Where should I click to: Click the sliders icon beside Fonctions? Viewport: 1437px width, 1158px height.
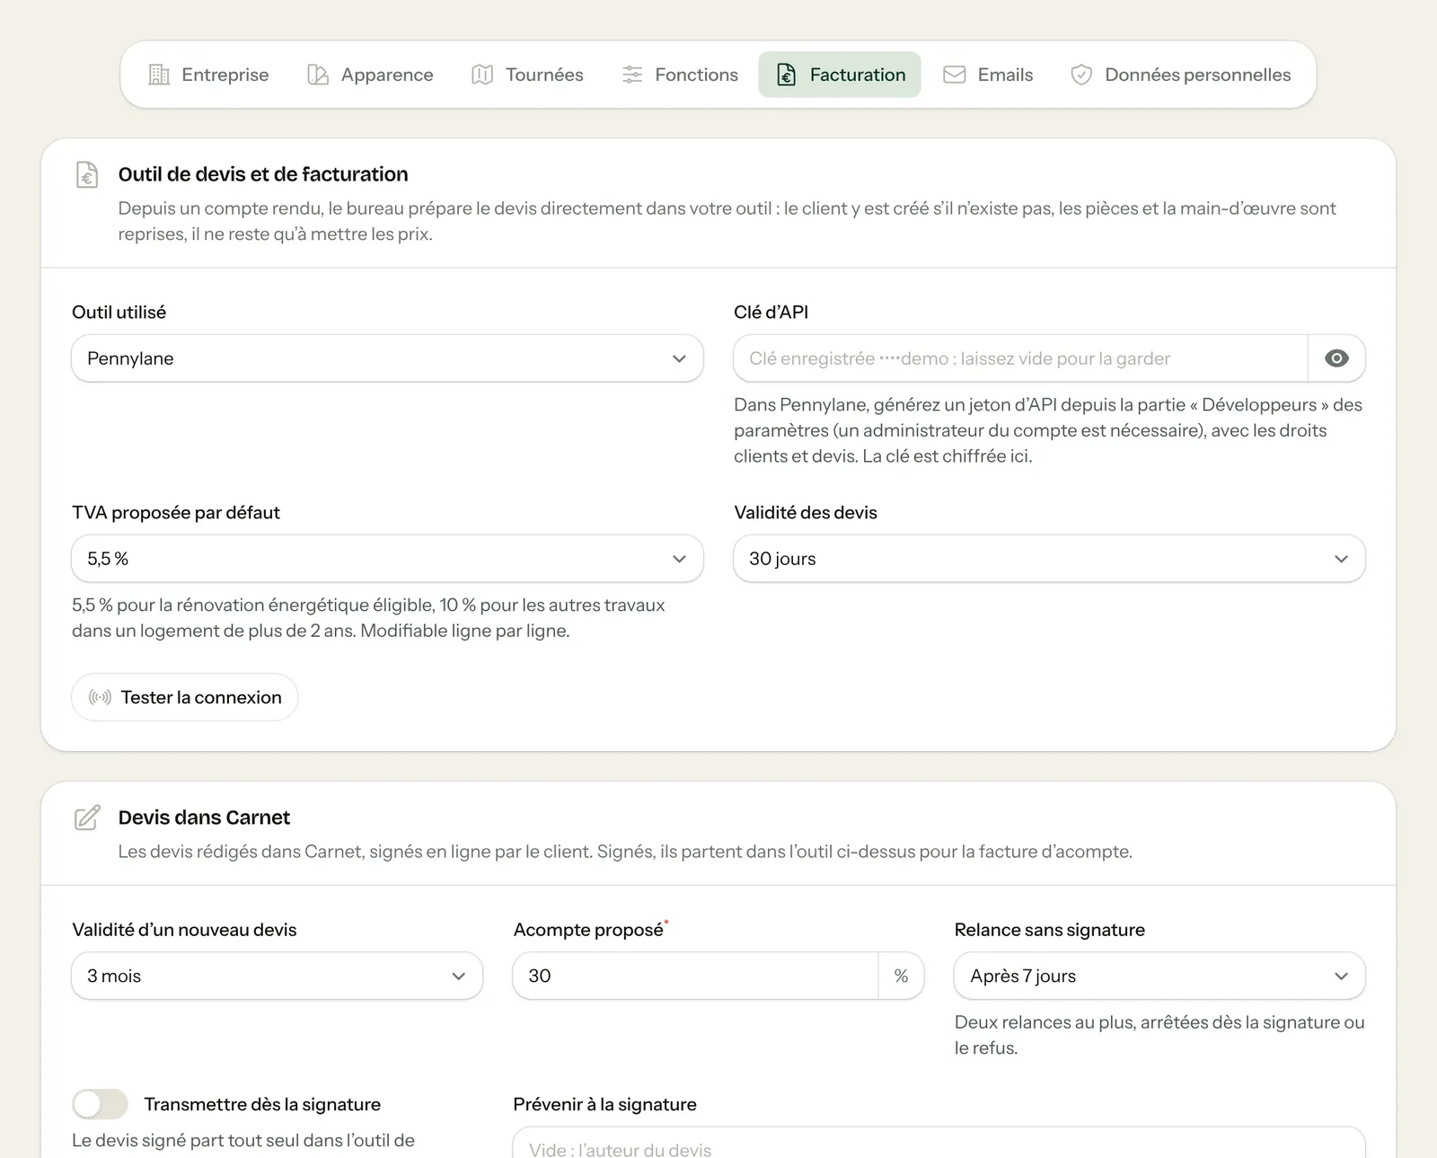point(632,75)
